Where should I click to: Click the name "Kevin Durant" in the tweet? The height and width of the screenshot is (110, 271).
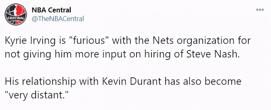point(132,81)
